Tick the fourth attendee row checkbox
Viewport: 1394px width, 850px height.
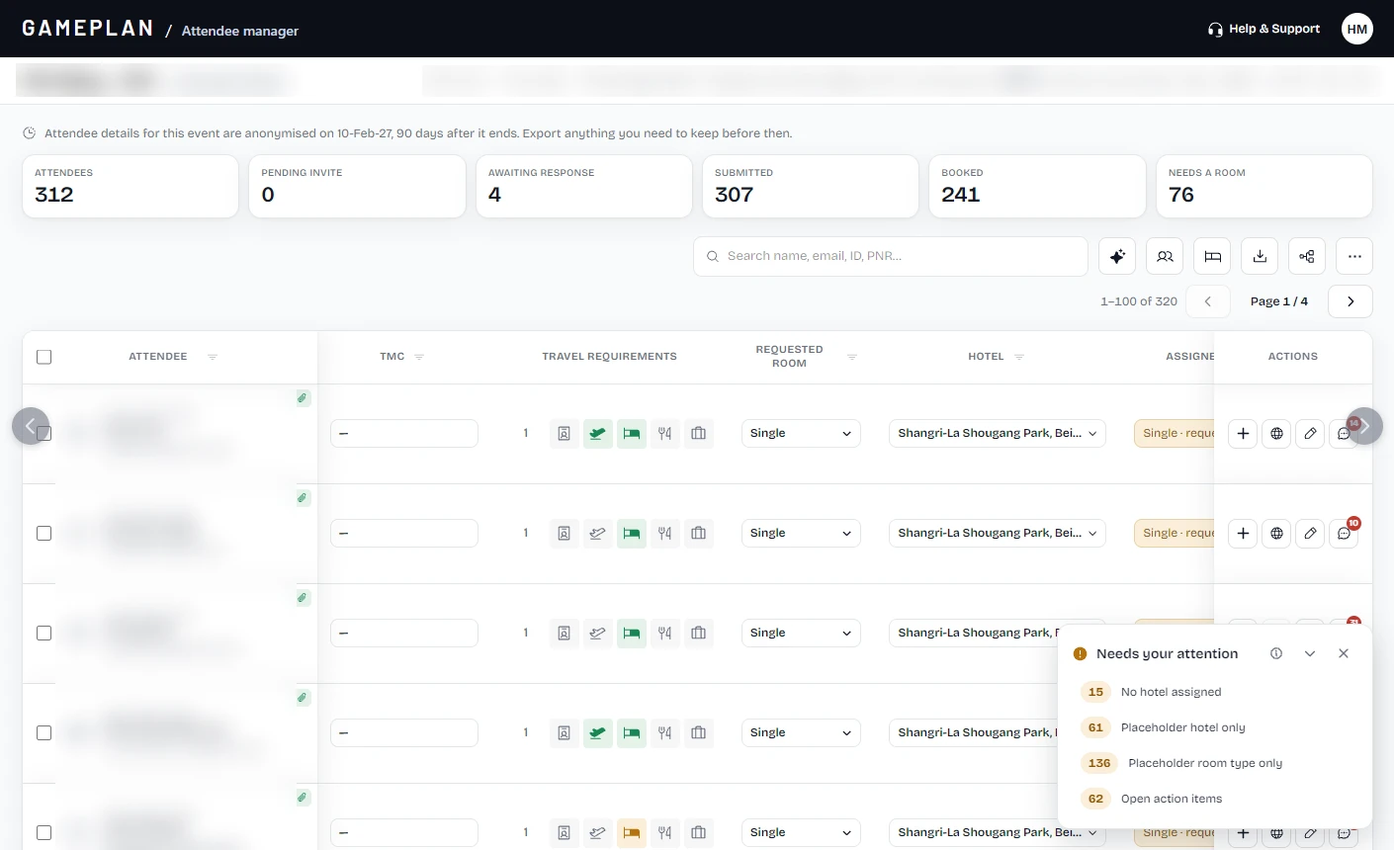(44, 732)
